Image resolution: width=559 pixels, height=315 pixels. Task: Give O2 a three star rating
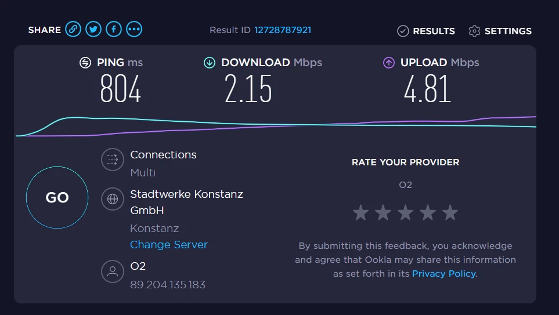pos(405,213)
